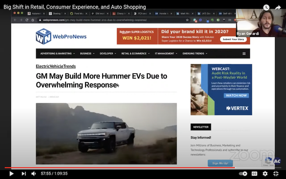Click the webpronews.com address bar
This screenshot has height=179, width=286.
(114, 20)
